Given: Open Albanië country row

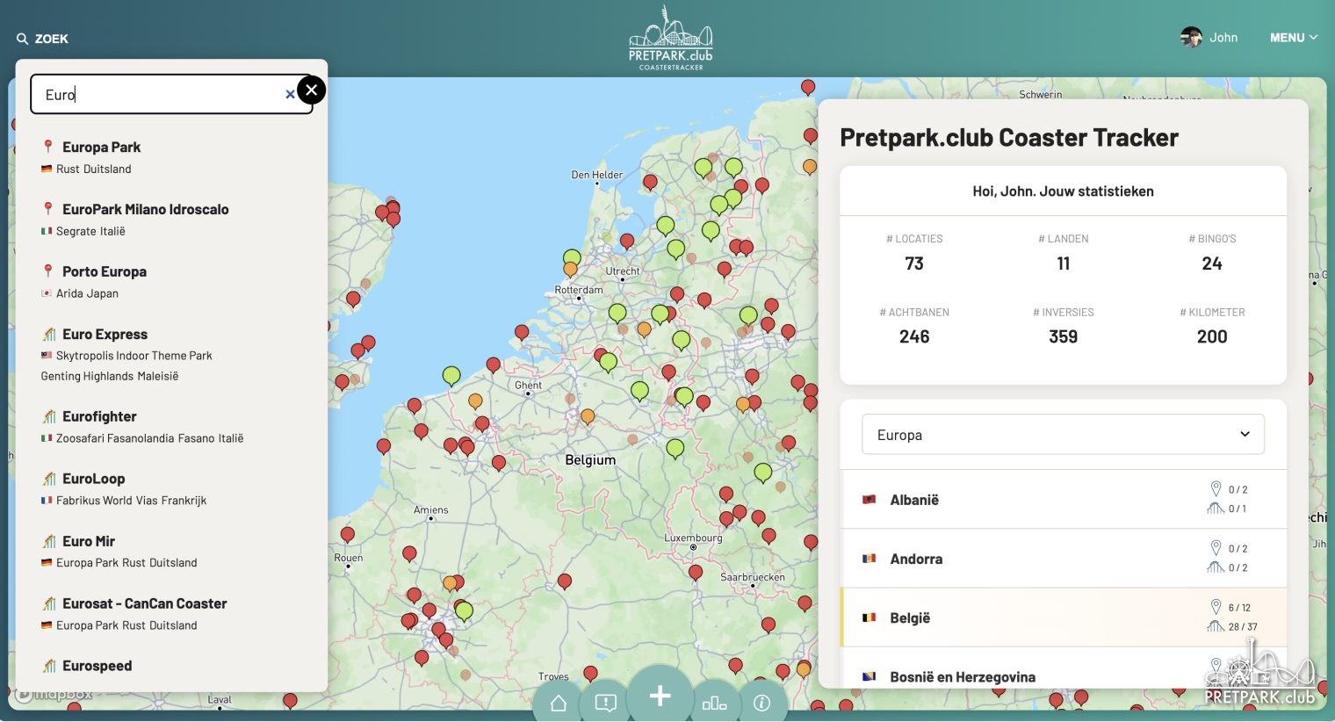Looking at the screenshot, I should [x=914, y=500].
